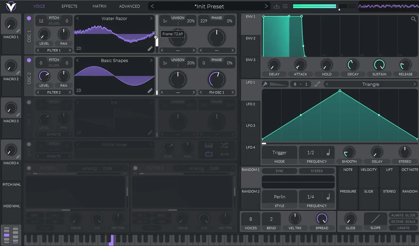The width and height of the screenshot is (419, 246).
Task: Click the ENV SUSTAIN knob
Action: click(x=379, y=65)
